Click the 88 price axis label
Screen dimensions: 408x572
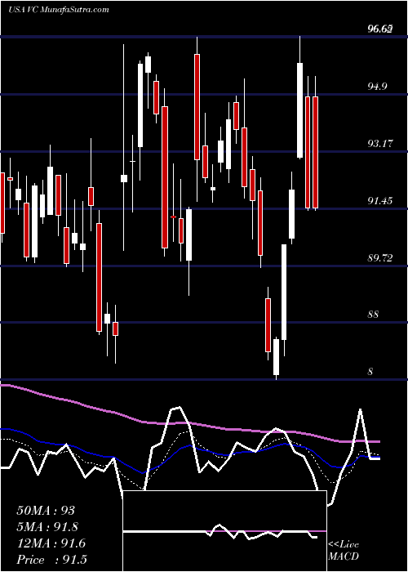coord(374,315)
